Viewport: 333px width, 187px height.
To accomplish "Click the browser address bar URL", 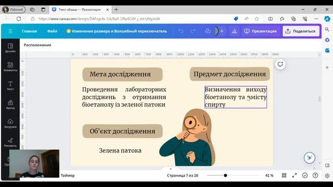I will pos(99,19).
